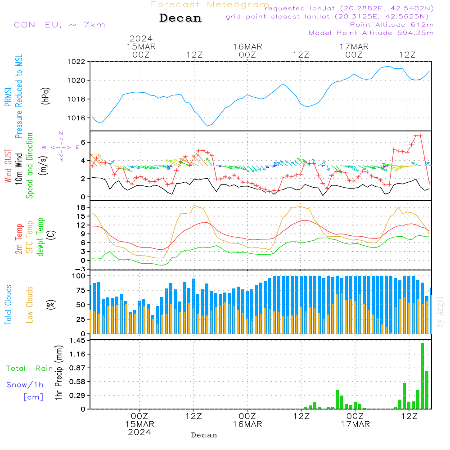Screen dimensions: 450x450
Task: Click the tallest green rain bar
Action: point(422,376)
